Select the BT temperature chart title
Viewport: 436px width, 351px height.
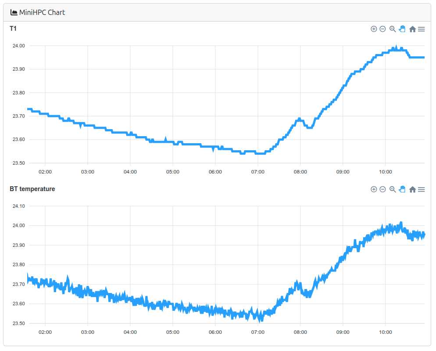tap(32, 189)
